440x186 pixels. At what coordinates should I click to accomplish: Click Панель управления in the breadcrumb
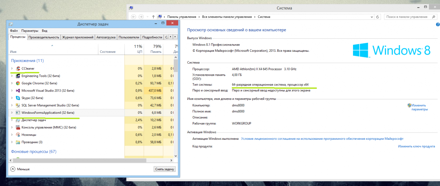181,17
